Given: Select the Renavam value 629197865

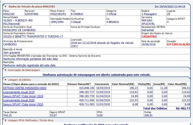Looking at the screenshot, I should coord(32,14).
